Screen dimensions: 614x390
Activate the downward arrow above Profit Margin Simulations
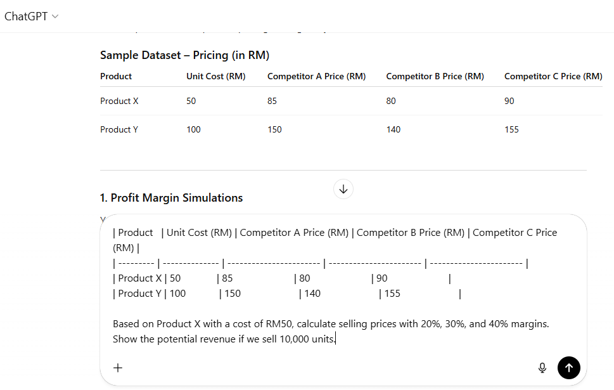click(x=343, y=189)
